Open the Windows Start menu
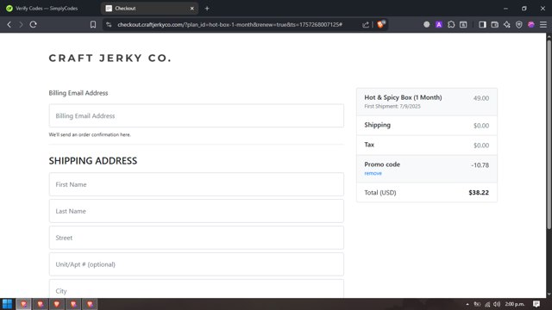The image size is (552, 310). 7,304
